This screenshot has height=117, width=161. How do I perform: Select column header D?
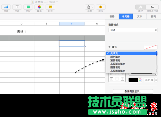(x=22, y=24)
